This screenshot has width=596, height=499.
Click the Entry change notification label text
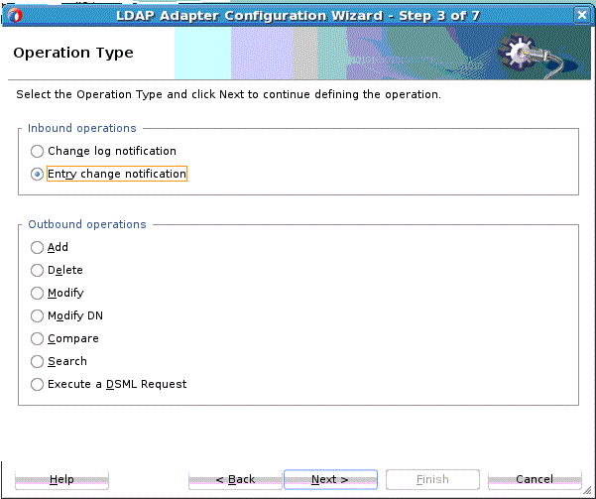[117, 174]
